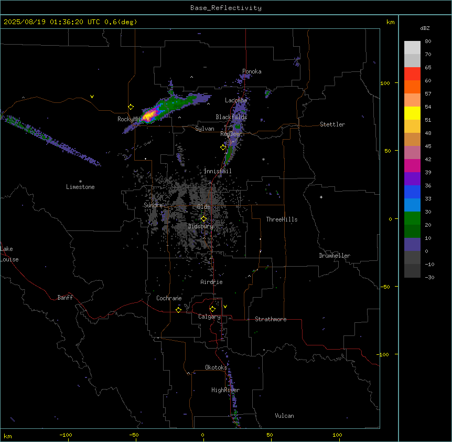Select the Olds label

pyautogui.click(x=203, y=207)
